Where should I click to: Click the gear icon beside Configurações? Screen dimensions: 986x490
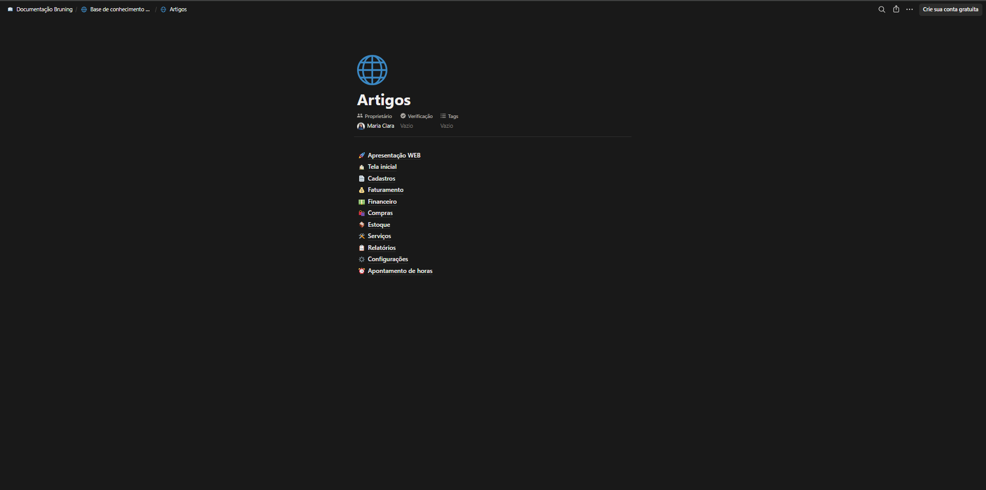tap(362, 260)
